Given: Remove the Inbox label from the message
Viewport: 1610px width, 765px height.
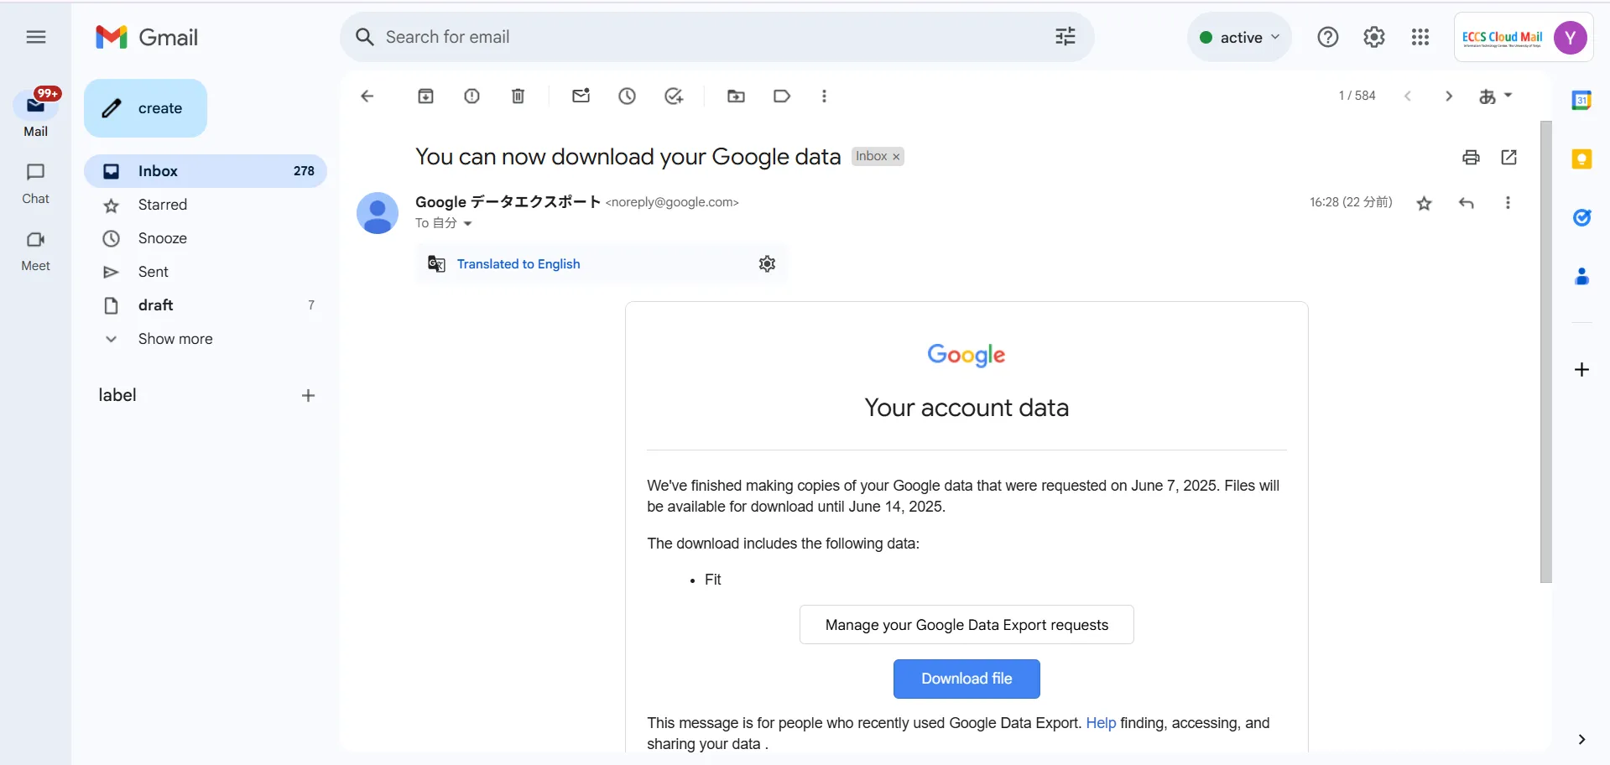Looking at the screenshot, I should click(x=896, y=157).
